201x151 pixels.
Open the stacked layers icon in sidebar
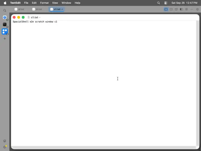[5, 141]
